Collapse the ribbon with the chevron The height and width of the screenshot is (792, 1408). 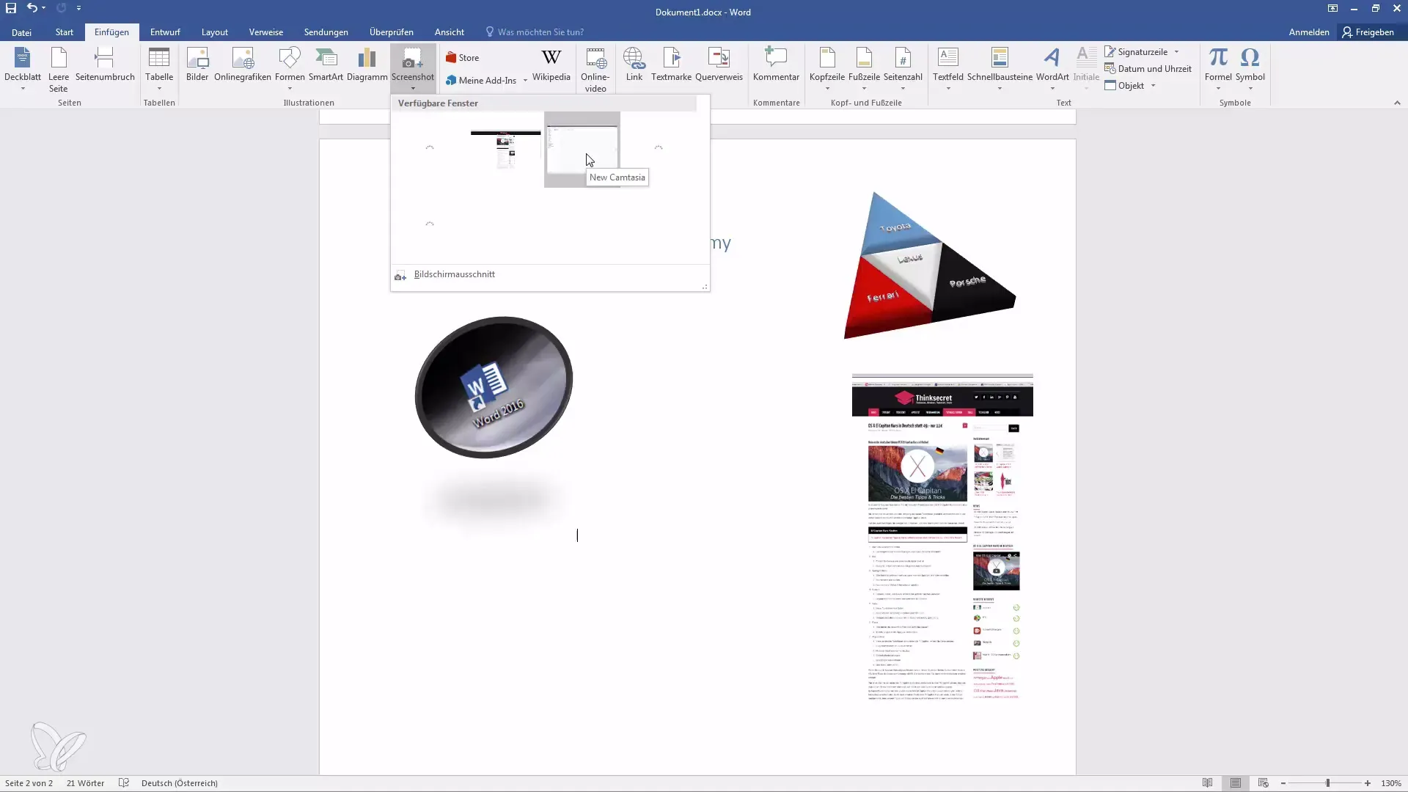pyautogui.click(x=1397, y=103)
